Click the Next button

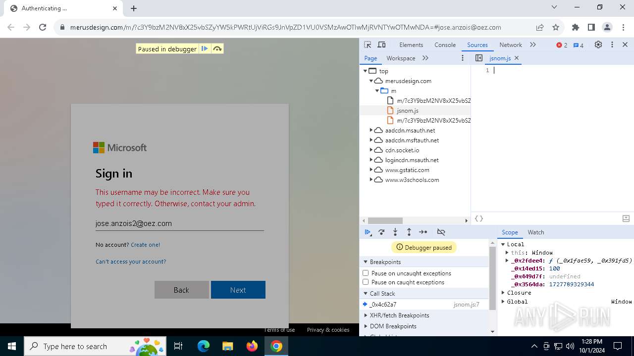click(238, 290)
